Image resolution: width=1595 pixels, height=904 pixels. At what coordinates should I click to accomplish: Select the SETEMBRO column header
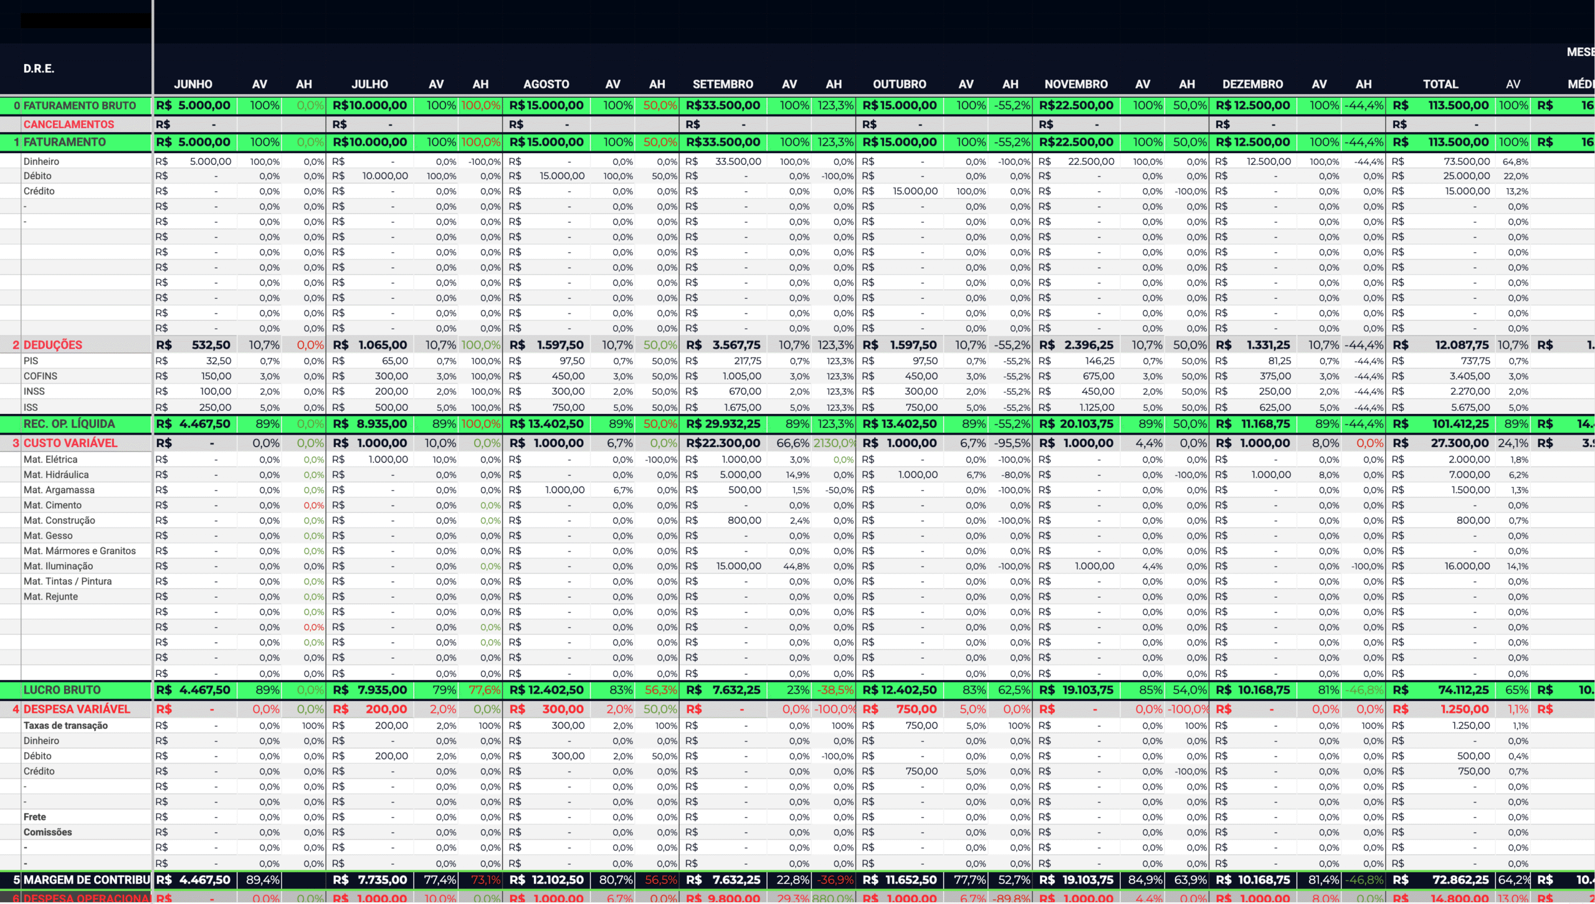click(723, 84)
